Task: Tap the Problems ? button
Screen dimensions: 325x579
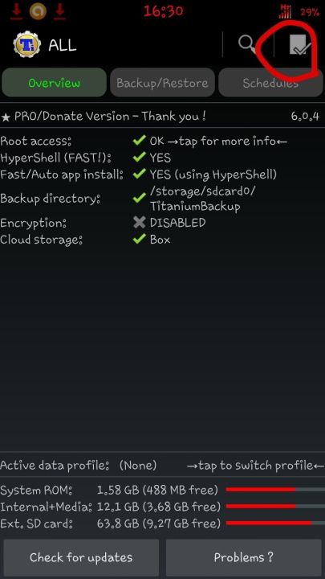Action: (244, 557)
